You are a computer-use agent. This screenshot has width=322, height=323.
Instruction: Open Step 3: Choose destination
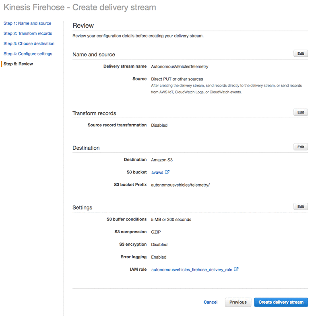point(29,43)
